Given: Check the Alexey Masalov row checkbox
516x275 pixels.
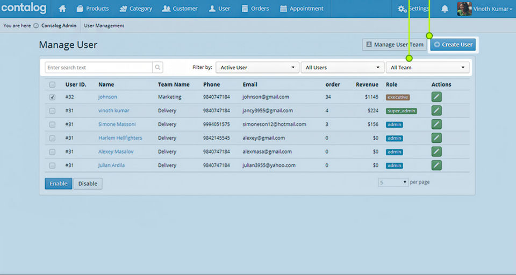Looking at the screenshot, I should 52,152.
